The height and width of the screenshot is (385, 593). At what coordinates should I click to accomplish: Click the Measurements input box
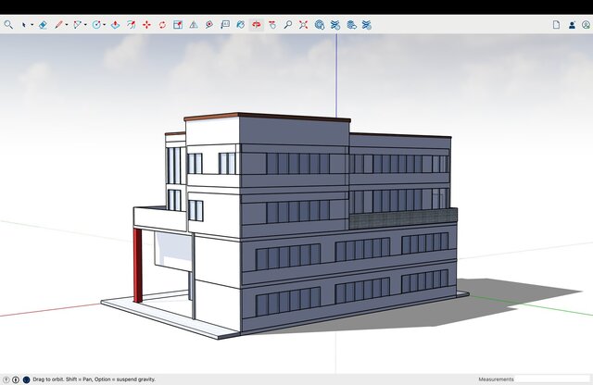(553, 379)
